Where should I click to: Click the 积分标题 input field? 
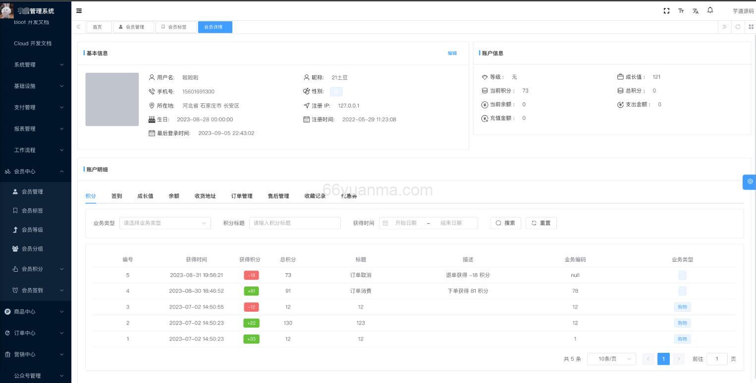click(x=295, y=223)
